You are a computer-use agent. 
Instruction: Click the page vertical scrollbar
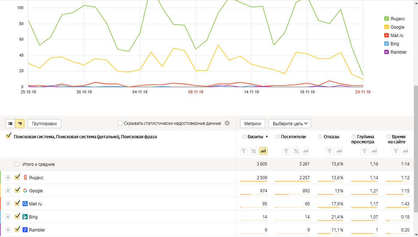pyautogui.click(x=416, y=149)
